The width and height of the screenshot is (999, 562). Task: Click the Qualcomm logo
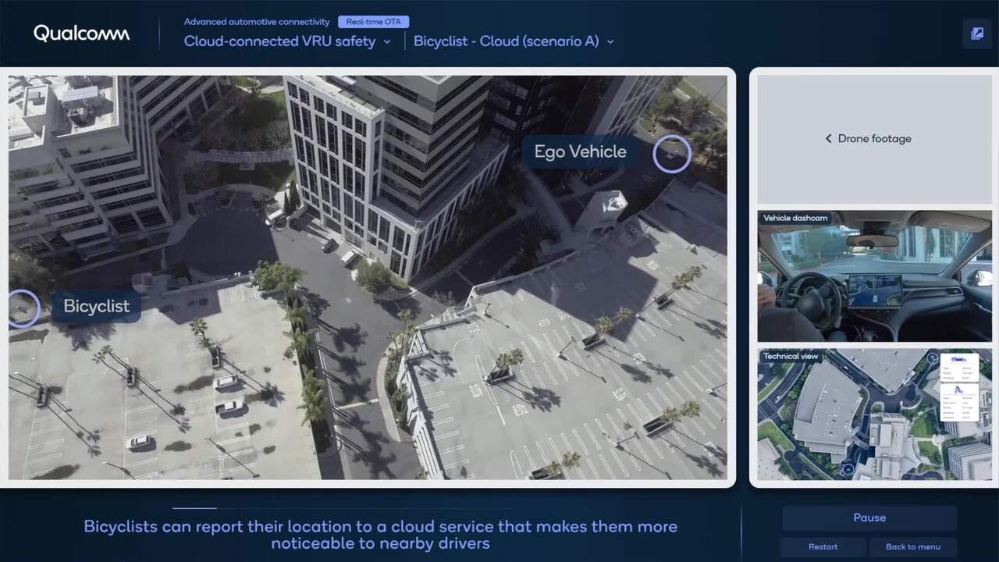click(81, 34)
